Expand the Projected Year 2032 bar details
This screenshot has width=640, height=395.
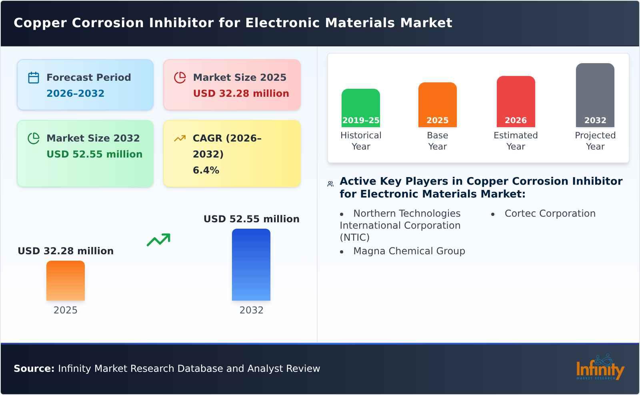click(x=595, y=96)
